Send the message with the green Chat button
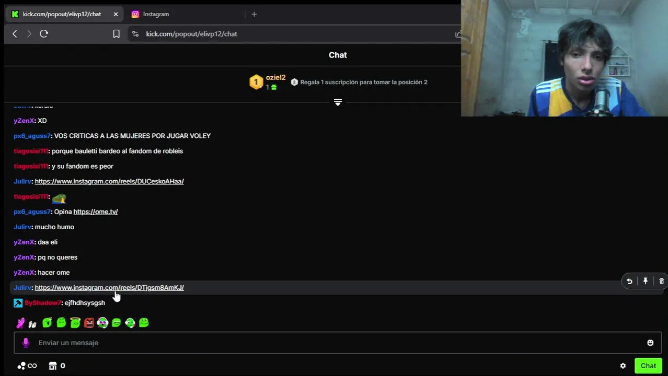 click(x=648, y=366)
